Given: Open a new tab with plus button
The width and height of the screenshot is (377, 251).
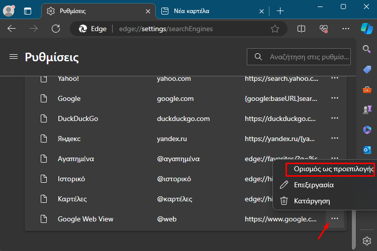Looking at the screenshot, I should 280,11.
